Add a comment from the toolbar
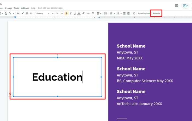This screenshot has width=192, height=121. click(93, 13)
